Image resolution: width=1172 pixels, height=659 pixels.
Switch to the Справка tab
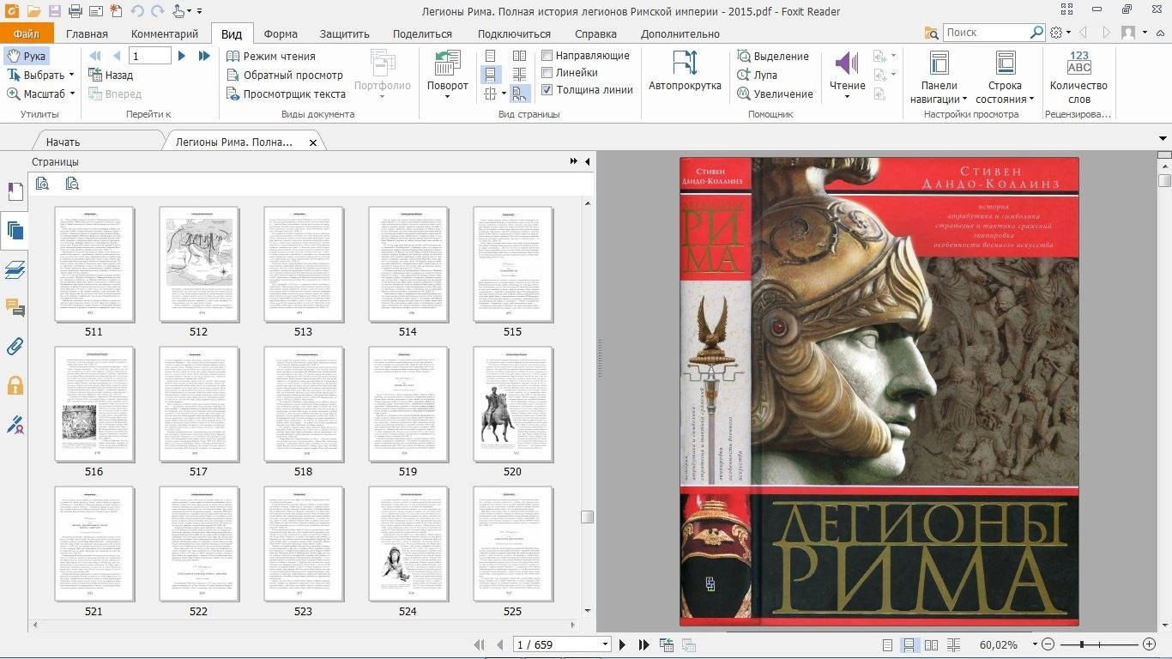(595, 34)
